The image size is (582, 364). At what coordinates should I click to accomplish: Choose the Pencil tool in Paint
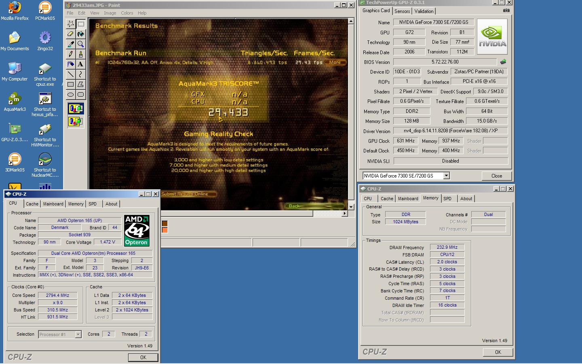(x=71, y=54)
